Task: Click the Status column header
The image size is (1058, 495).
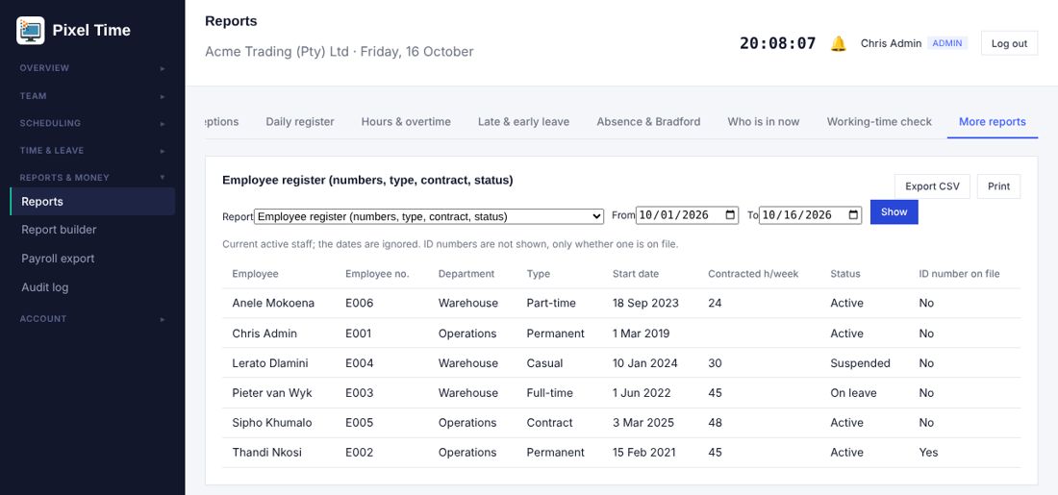Action: [845, 274]
